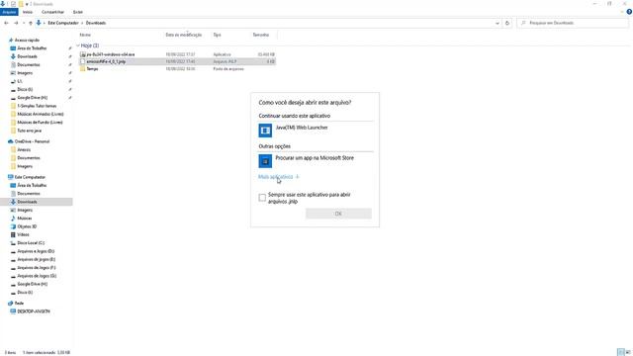Open 'Músicas de Fundo (Livres)' folder in sidebar
633x356 pixels.
[x=40, y=123]
